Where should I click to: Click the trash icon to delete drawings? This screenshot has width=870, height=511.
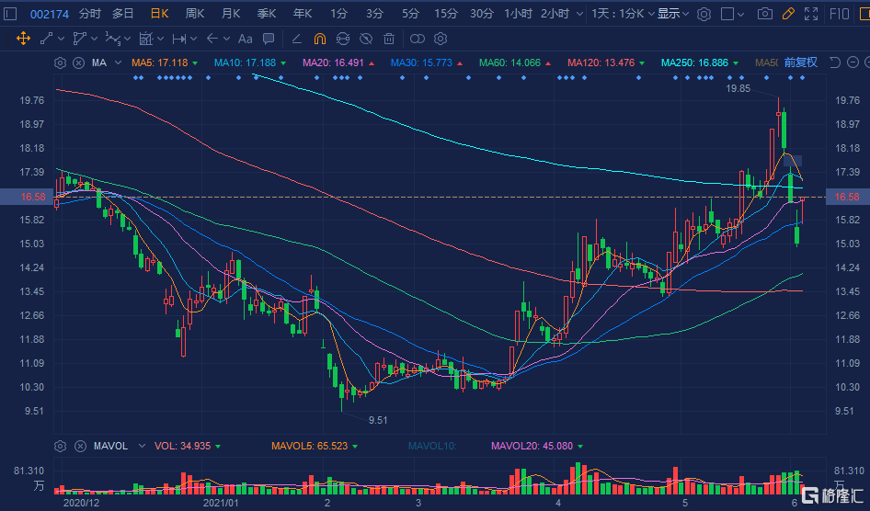[389, 39]
